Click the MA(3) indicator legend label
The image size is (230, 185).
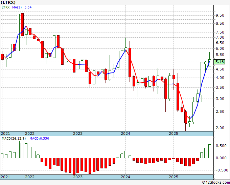point(17,7)
